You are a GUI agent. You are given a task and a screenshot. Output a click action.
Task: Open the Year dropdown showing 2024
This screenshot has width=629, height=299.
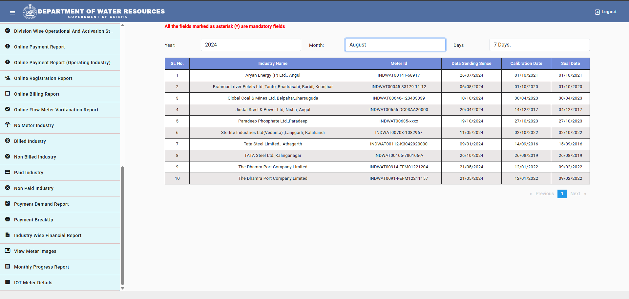click(x=251, y=45)
